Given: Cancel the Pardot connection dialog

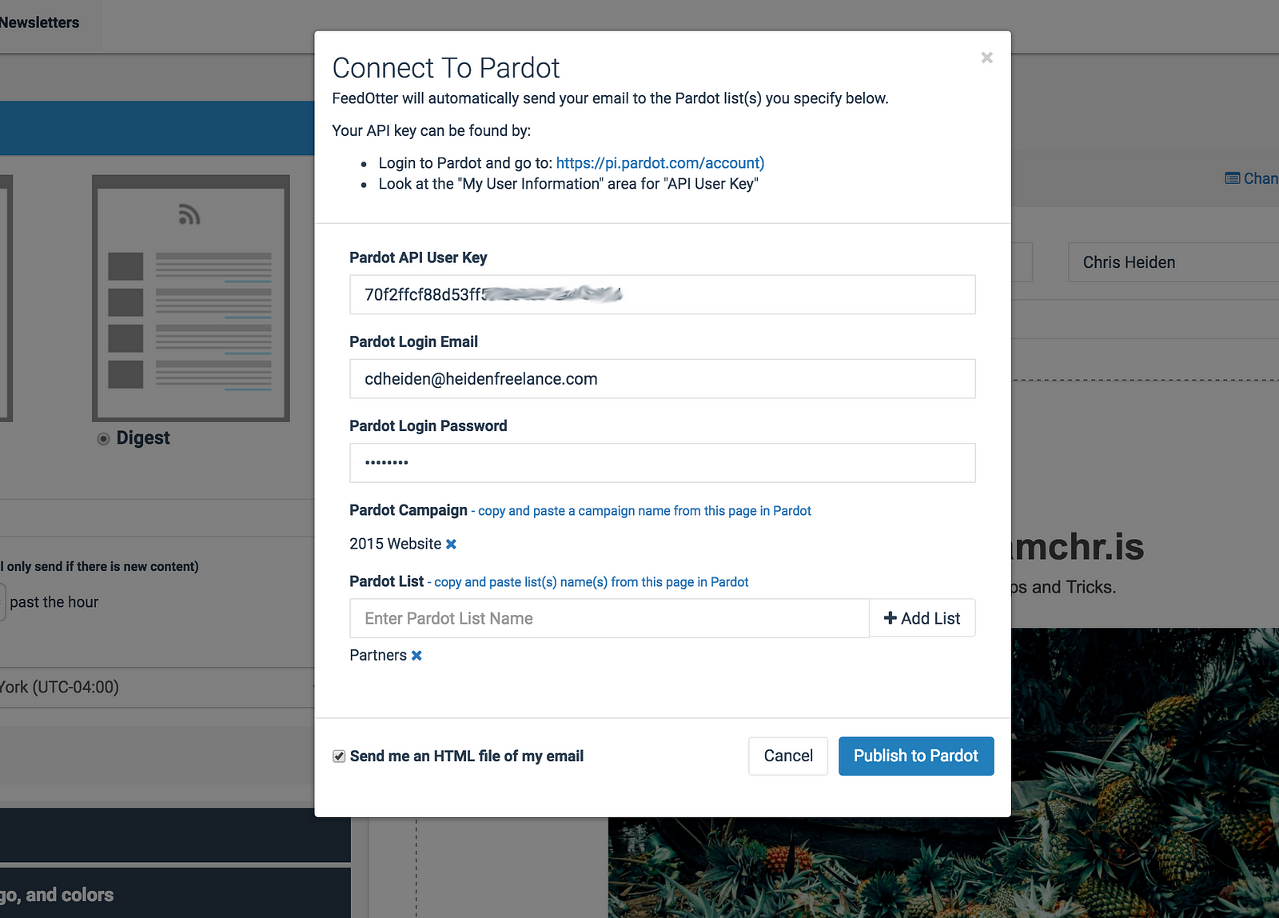Looking at the screenshot, I should [788, 756].
